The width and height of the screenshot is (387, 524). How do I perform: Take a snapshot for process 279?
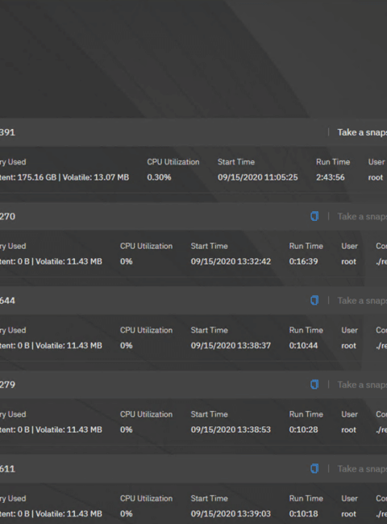pos(362,385)
